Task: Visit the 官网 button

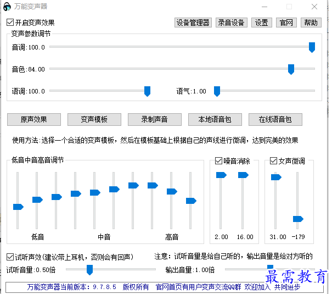Action: click(x=286, y=23)
